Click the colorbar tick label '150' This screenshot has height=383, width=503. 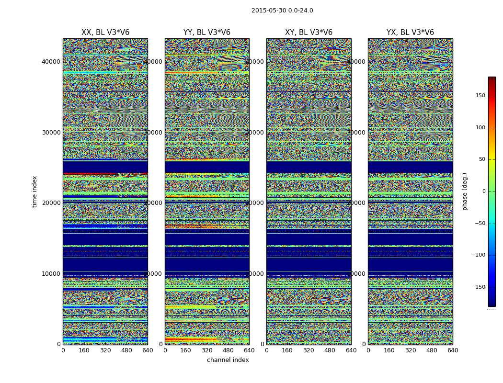click(x=480, y=96)
